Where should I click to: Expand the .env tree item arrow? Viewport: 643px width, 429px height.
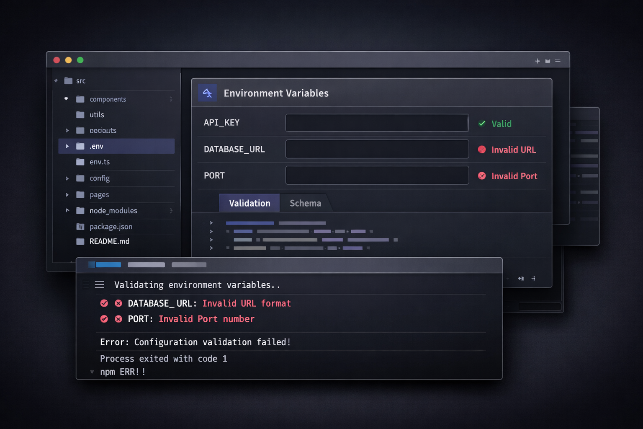67,146
